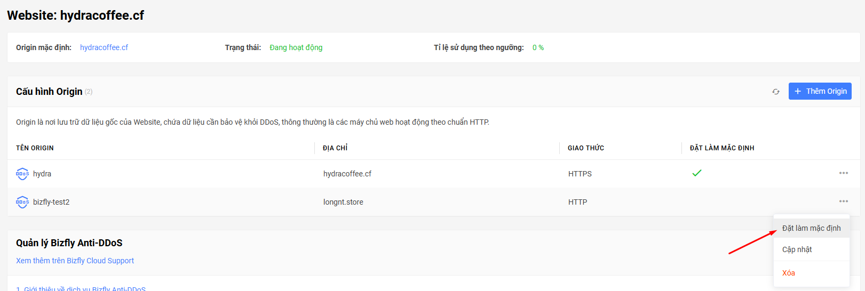Click the refresh icon beside Thêm Origin

pos(776,92)
